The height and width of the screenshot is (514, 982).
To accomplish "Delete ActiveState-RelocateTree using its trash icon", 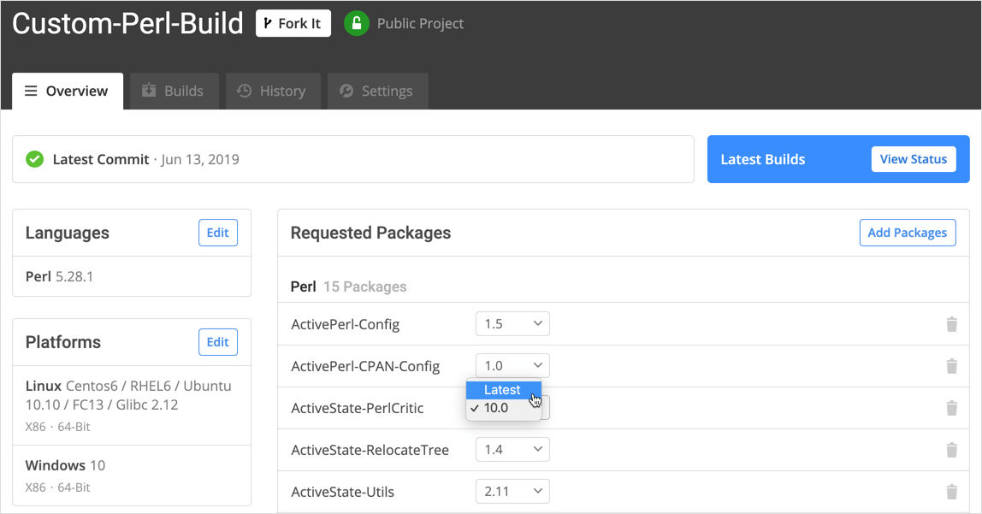I will pos(951,450).
